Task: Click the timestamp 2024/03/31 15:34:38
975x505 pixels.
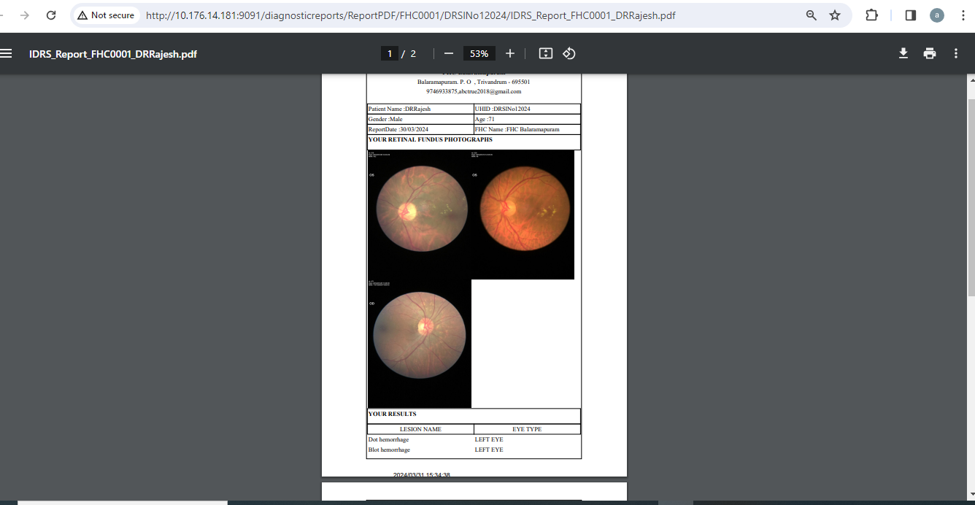Action: point(421,475)
